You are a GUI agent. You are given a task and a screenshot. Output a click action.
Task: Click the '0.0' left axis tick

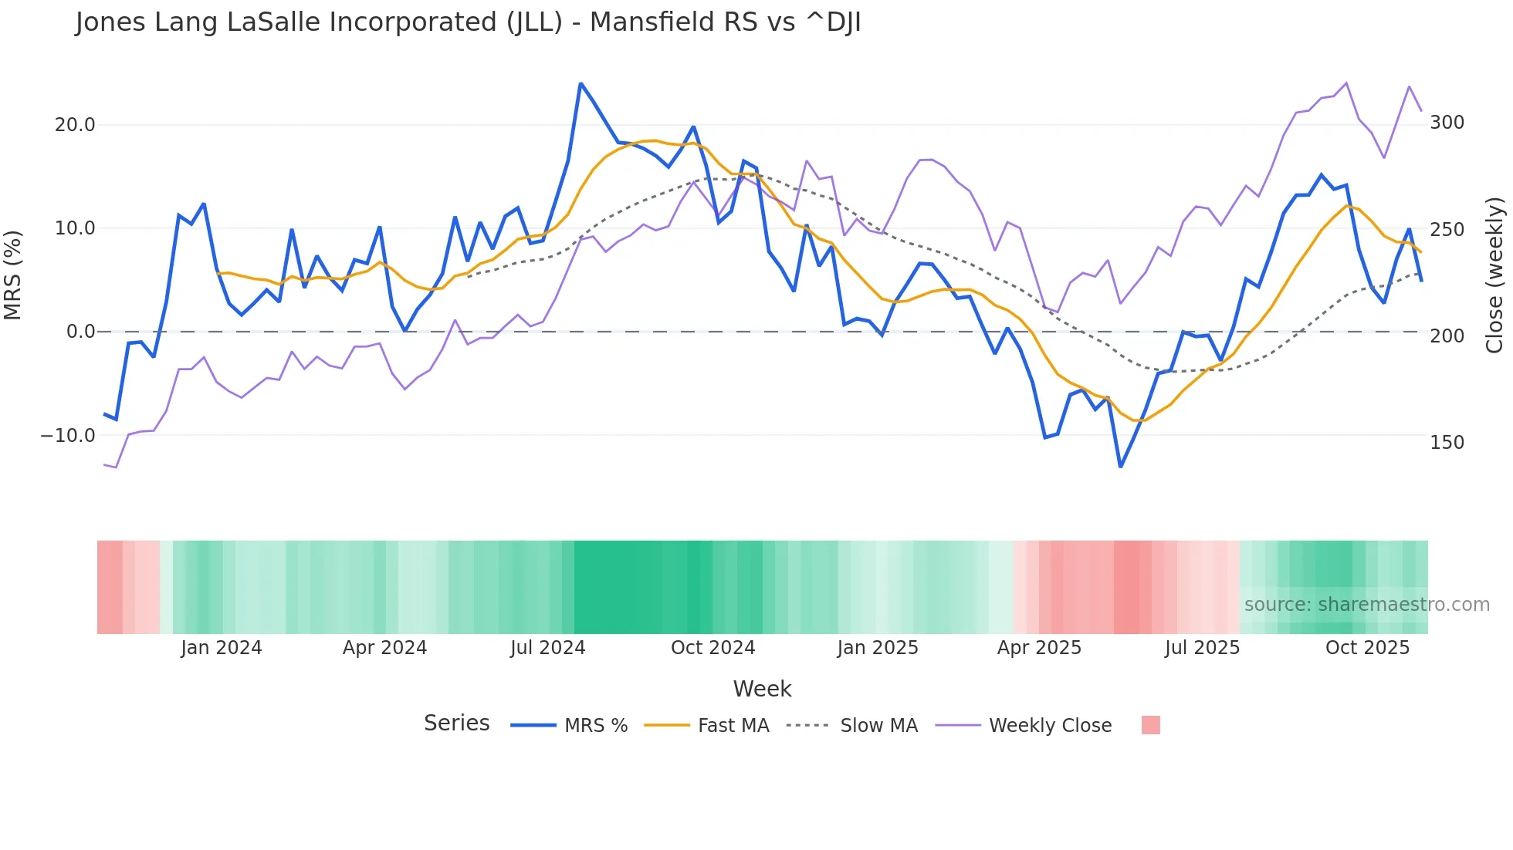click(80, 332)
